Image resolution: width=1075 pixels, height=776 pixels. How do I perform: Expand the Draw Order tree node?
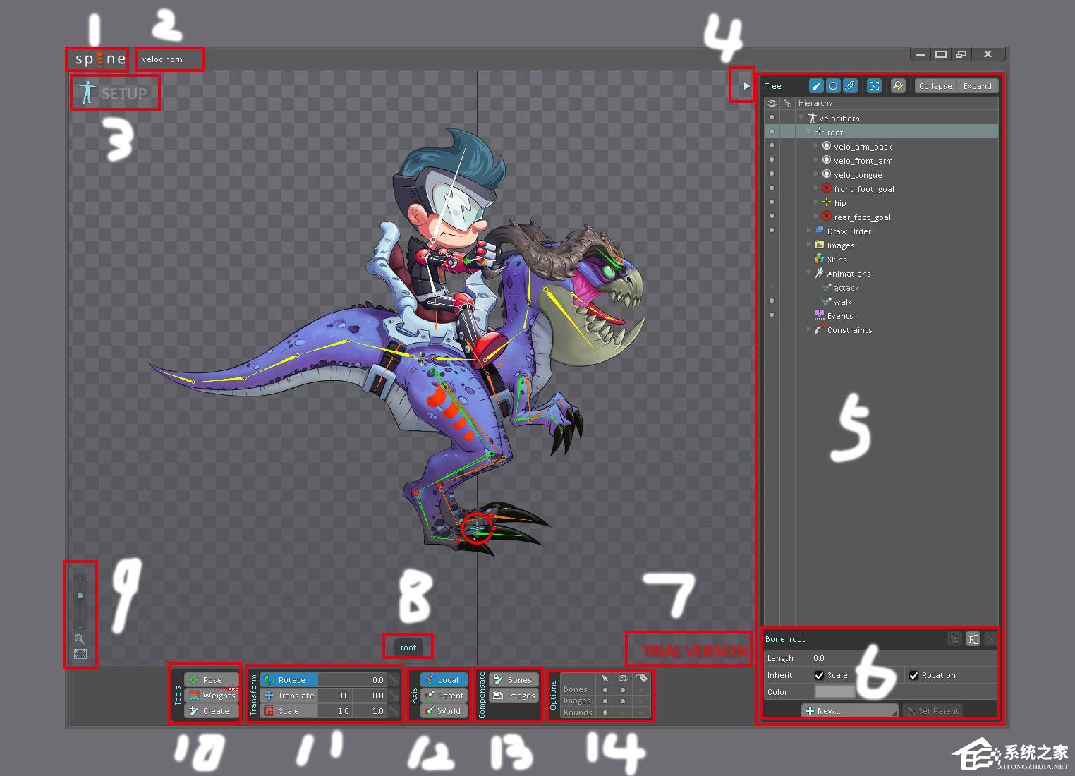(809, 231)
